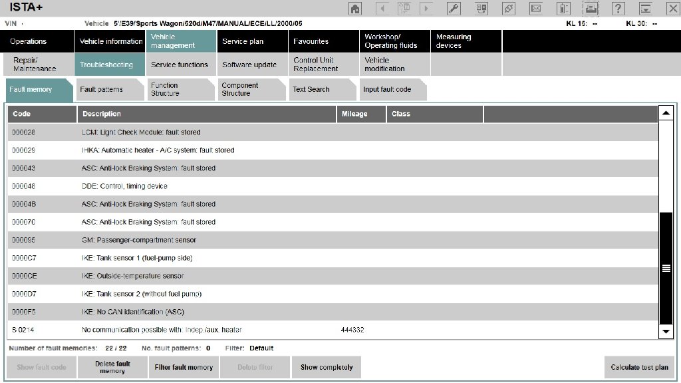Click mileage value 444332

coord(352,330)
